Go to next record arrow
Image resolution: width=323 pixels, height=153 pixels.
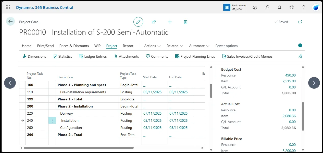(x=314, y=83)
